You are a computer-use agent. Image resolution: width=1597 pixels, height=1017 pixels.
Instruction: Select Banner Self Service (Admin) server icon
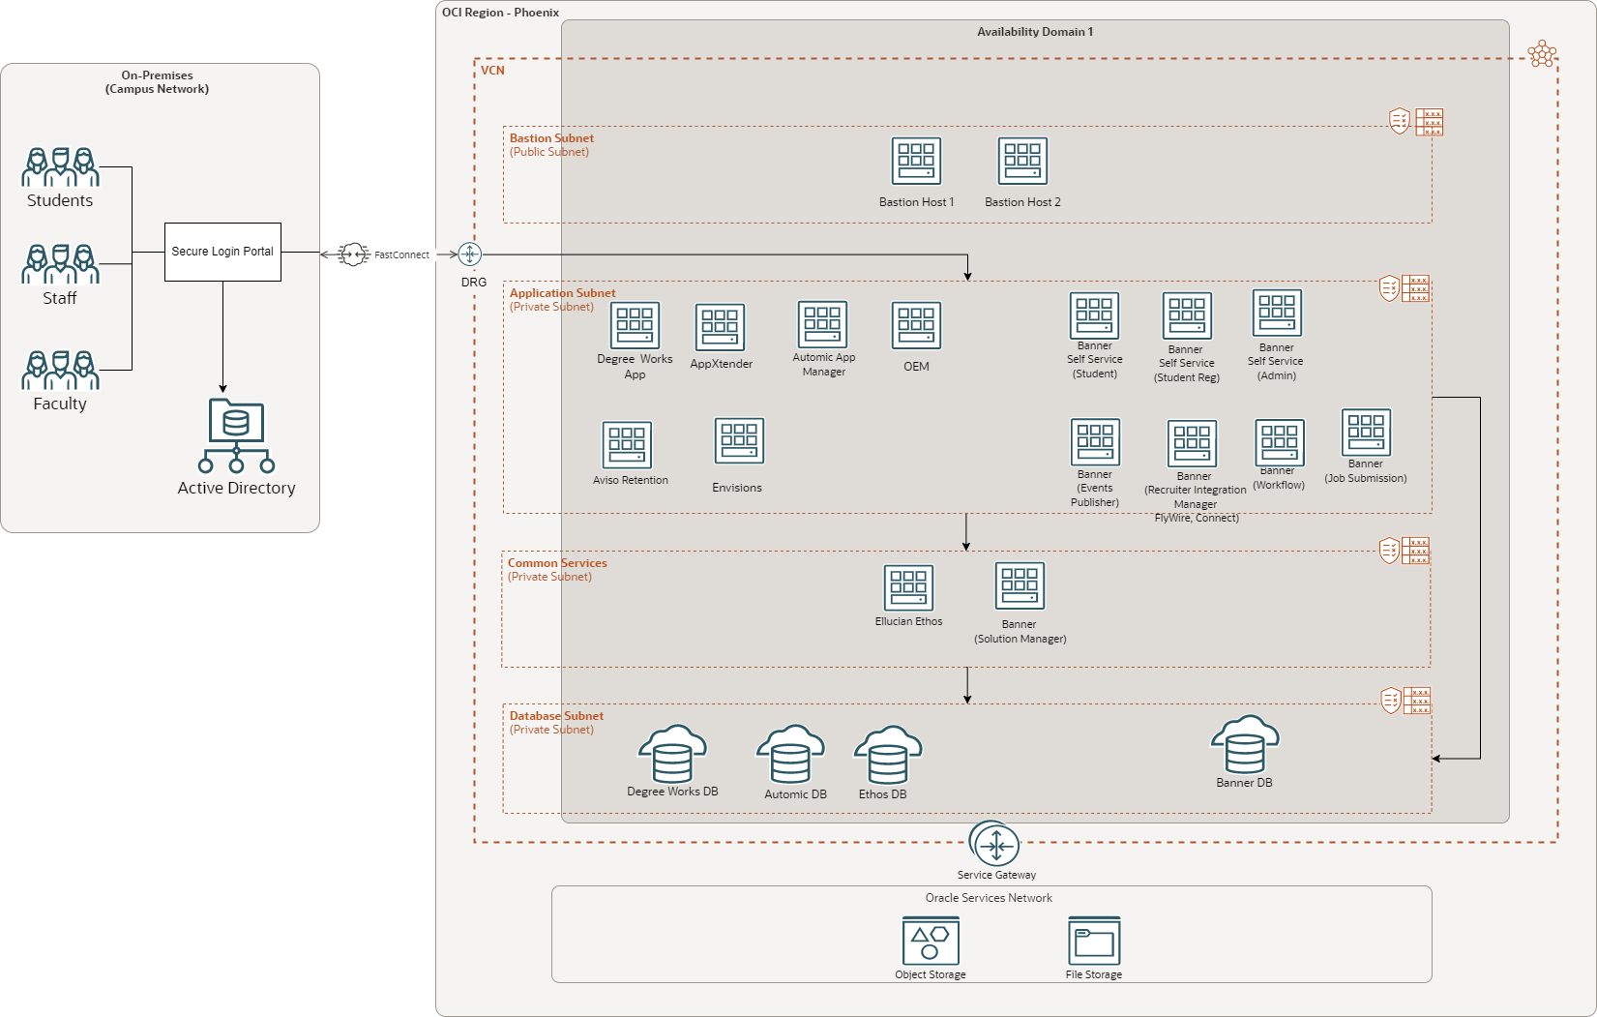pos(1277,314)
